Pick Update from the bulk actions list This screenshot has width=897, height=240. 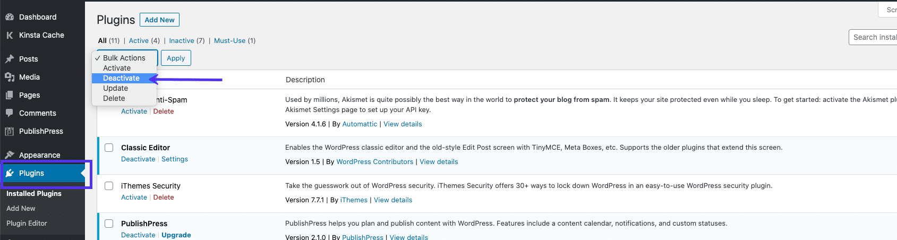(115, 88)
